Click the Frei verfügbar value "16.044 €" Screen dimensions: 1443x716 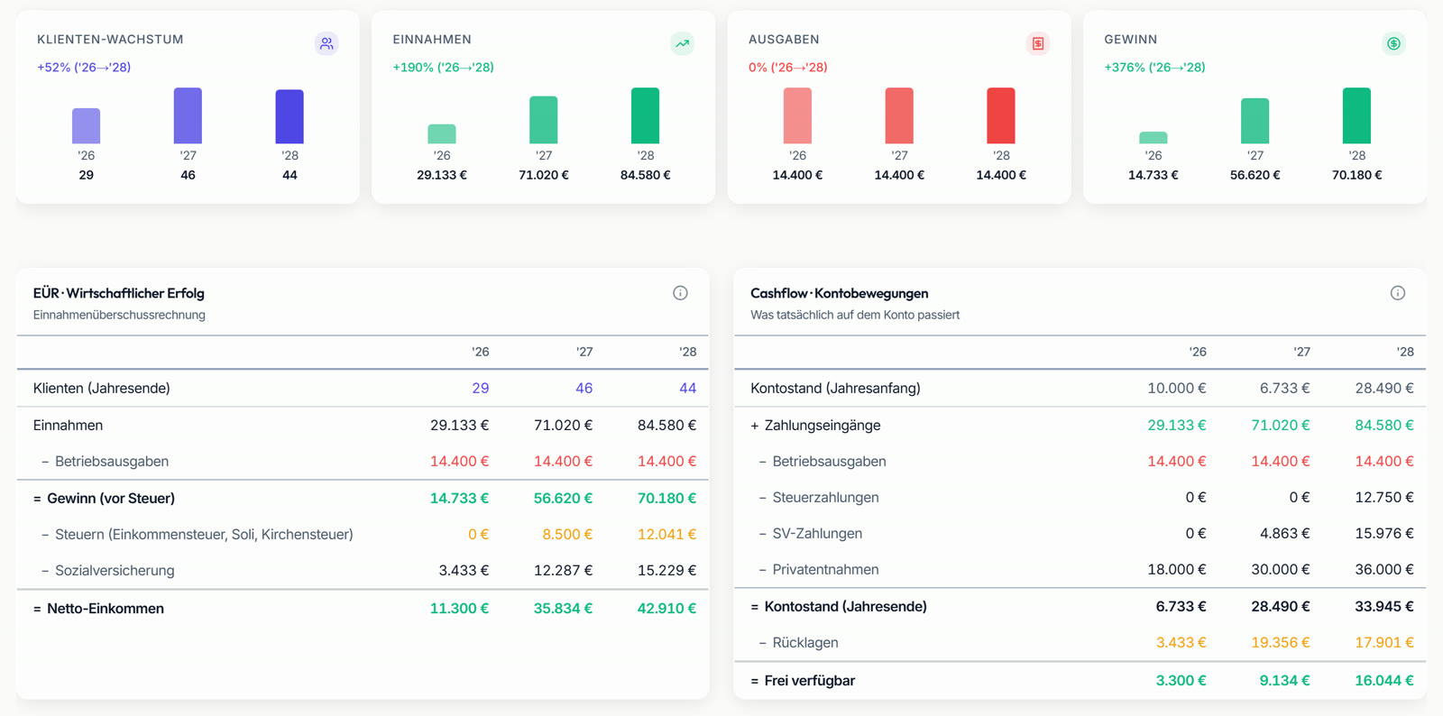[1383, 681]
